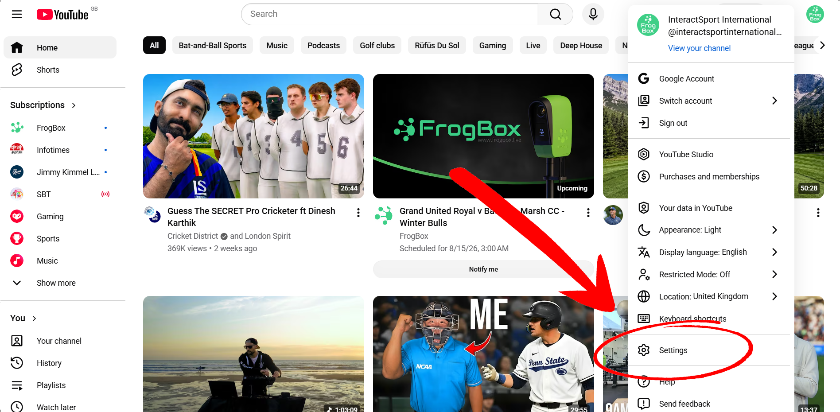This screenshot has width=840, height=412.
Task: Click the YouTube logo
Action: [x=62, y=15]
